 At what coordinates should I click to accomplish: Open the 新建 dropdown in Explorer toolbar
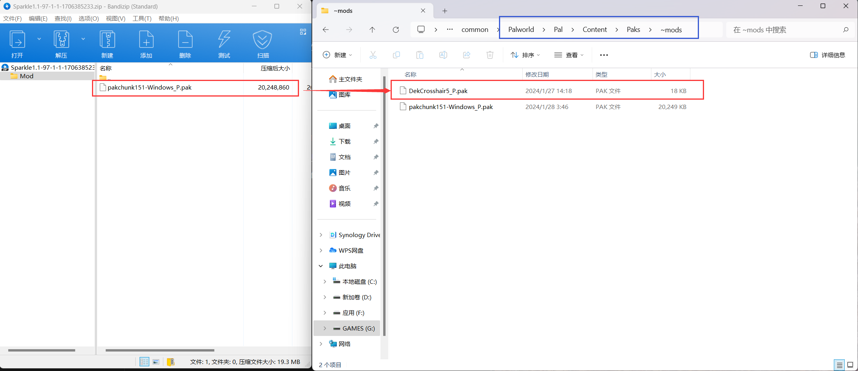tap(338, 55)
